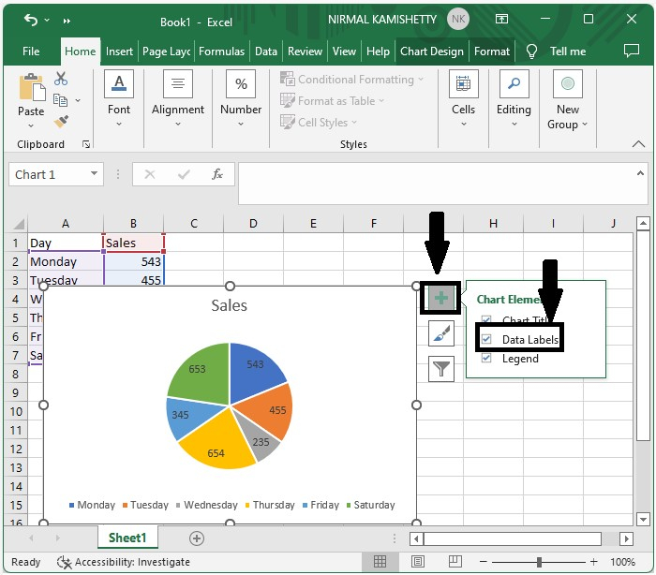Expand the Paste options dropdown arrow

[31, 125]
